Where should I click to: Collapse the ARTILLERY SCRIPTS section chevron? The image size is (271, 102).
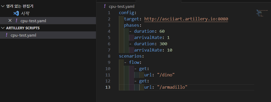(3, 28)
